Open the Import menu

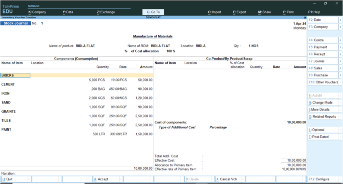(x=214, y=12)
